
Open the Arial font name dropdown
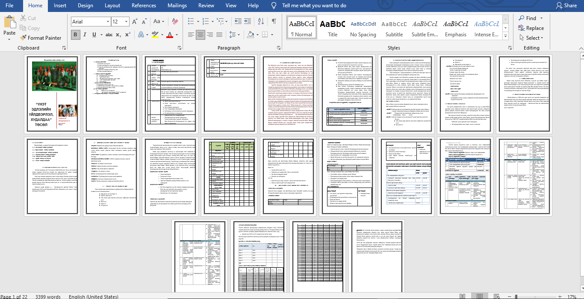pos(108,21)
